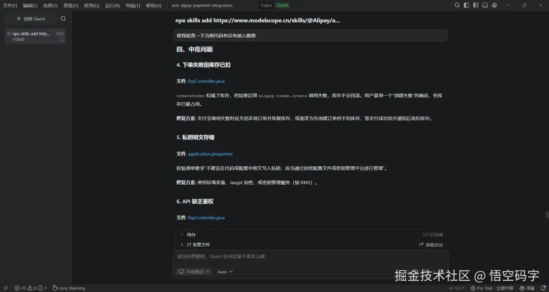This screenshot has height=292, width=549.
Task: Click the NEXT indicator in the status bar
Action: pos(456,288)
